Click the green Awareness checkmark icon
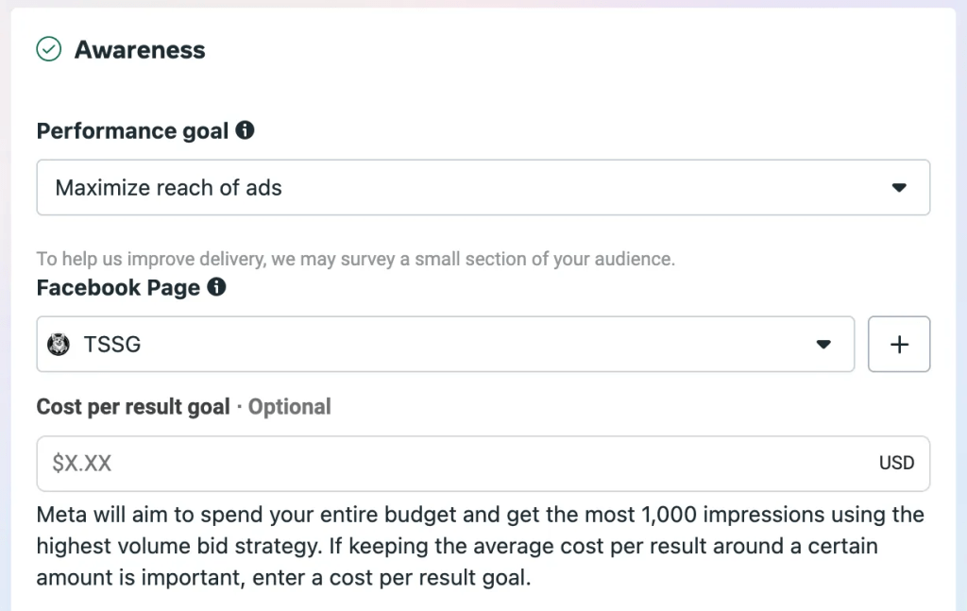967x611 pixels. (48, 49)
